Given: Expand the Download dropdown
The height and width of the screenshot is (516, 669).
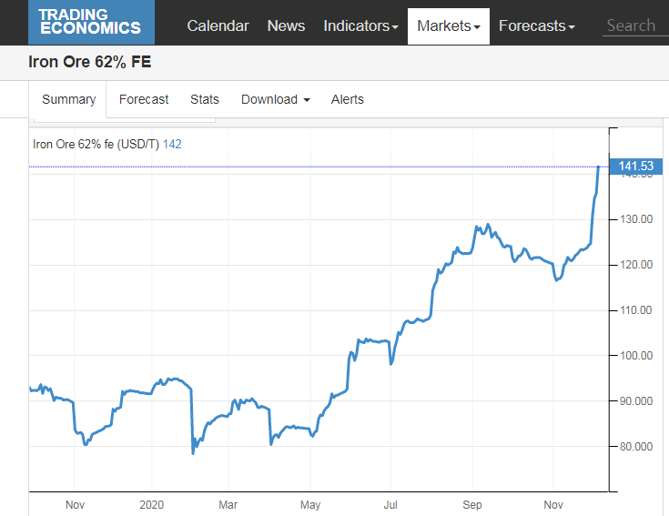Looking at the screenshot, I should click(275, 99).
